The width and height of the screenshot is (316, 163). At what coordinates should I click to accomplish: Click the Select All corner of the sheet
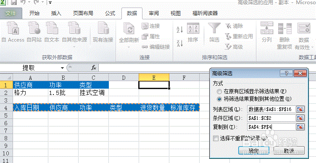6,77
